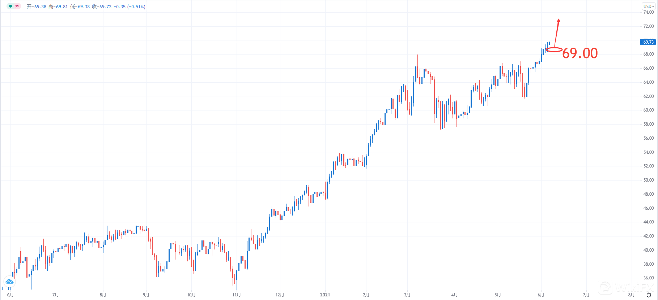Click the 2021 label on time axis
The width and height of the screenshot is (658, 300).
[x=325, y=295]
